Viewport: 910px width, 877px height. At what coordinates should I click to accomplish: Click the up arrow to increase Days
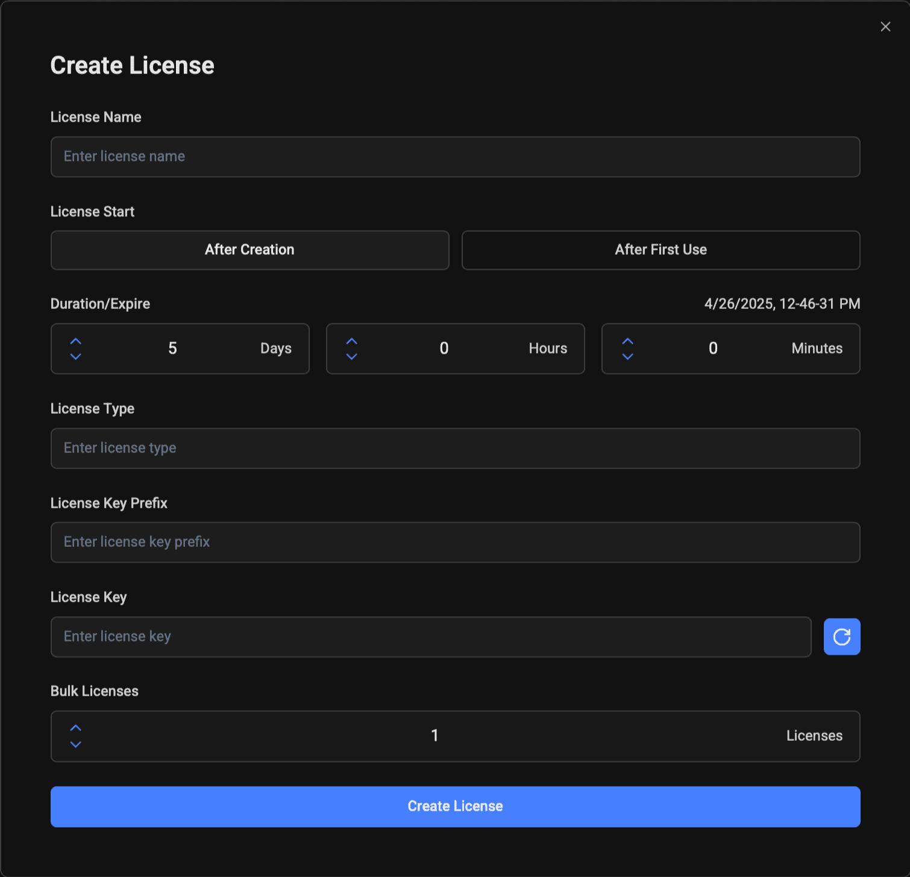[76, 341]
